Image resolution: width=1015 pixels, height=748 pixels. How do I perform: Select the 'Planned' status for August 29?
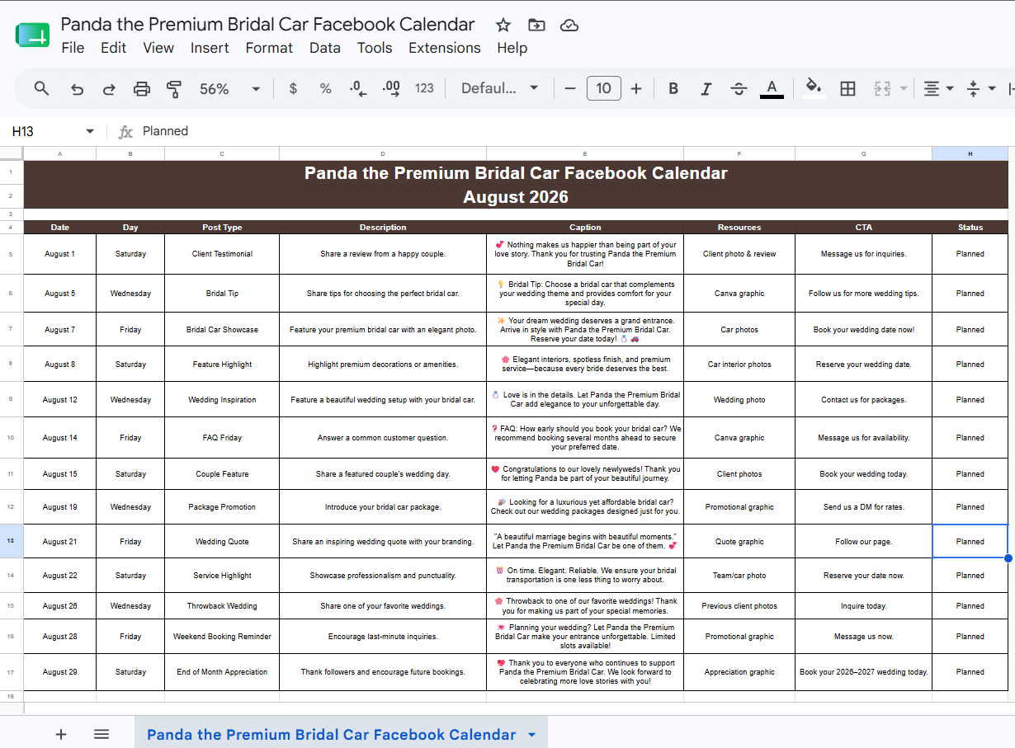coord(970,672)
